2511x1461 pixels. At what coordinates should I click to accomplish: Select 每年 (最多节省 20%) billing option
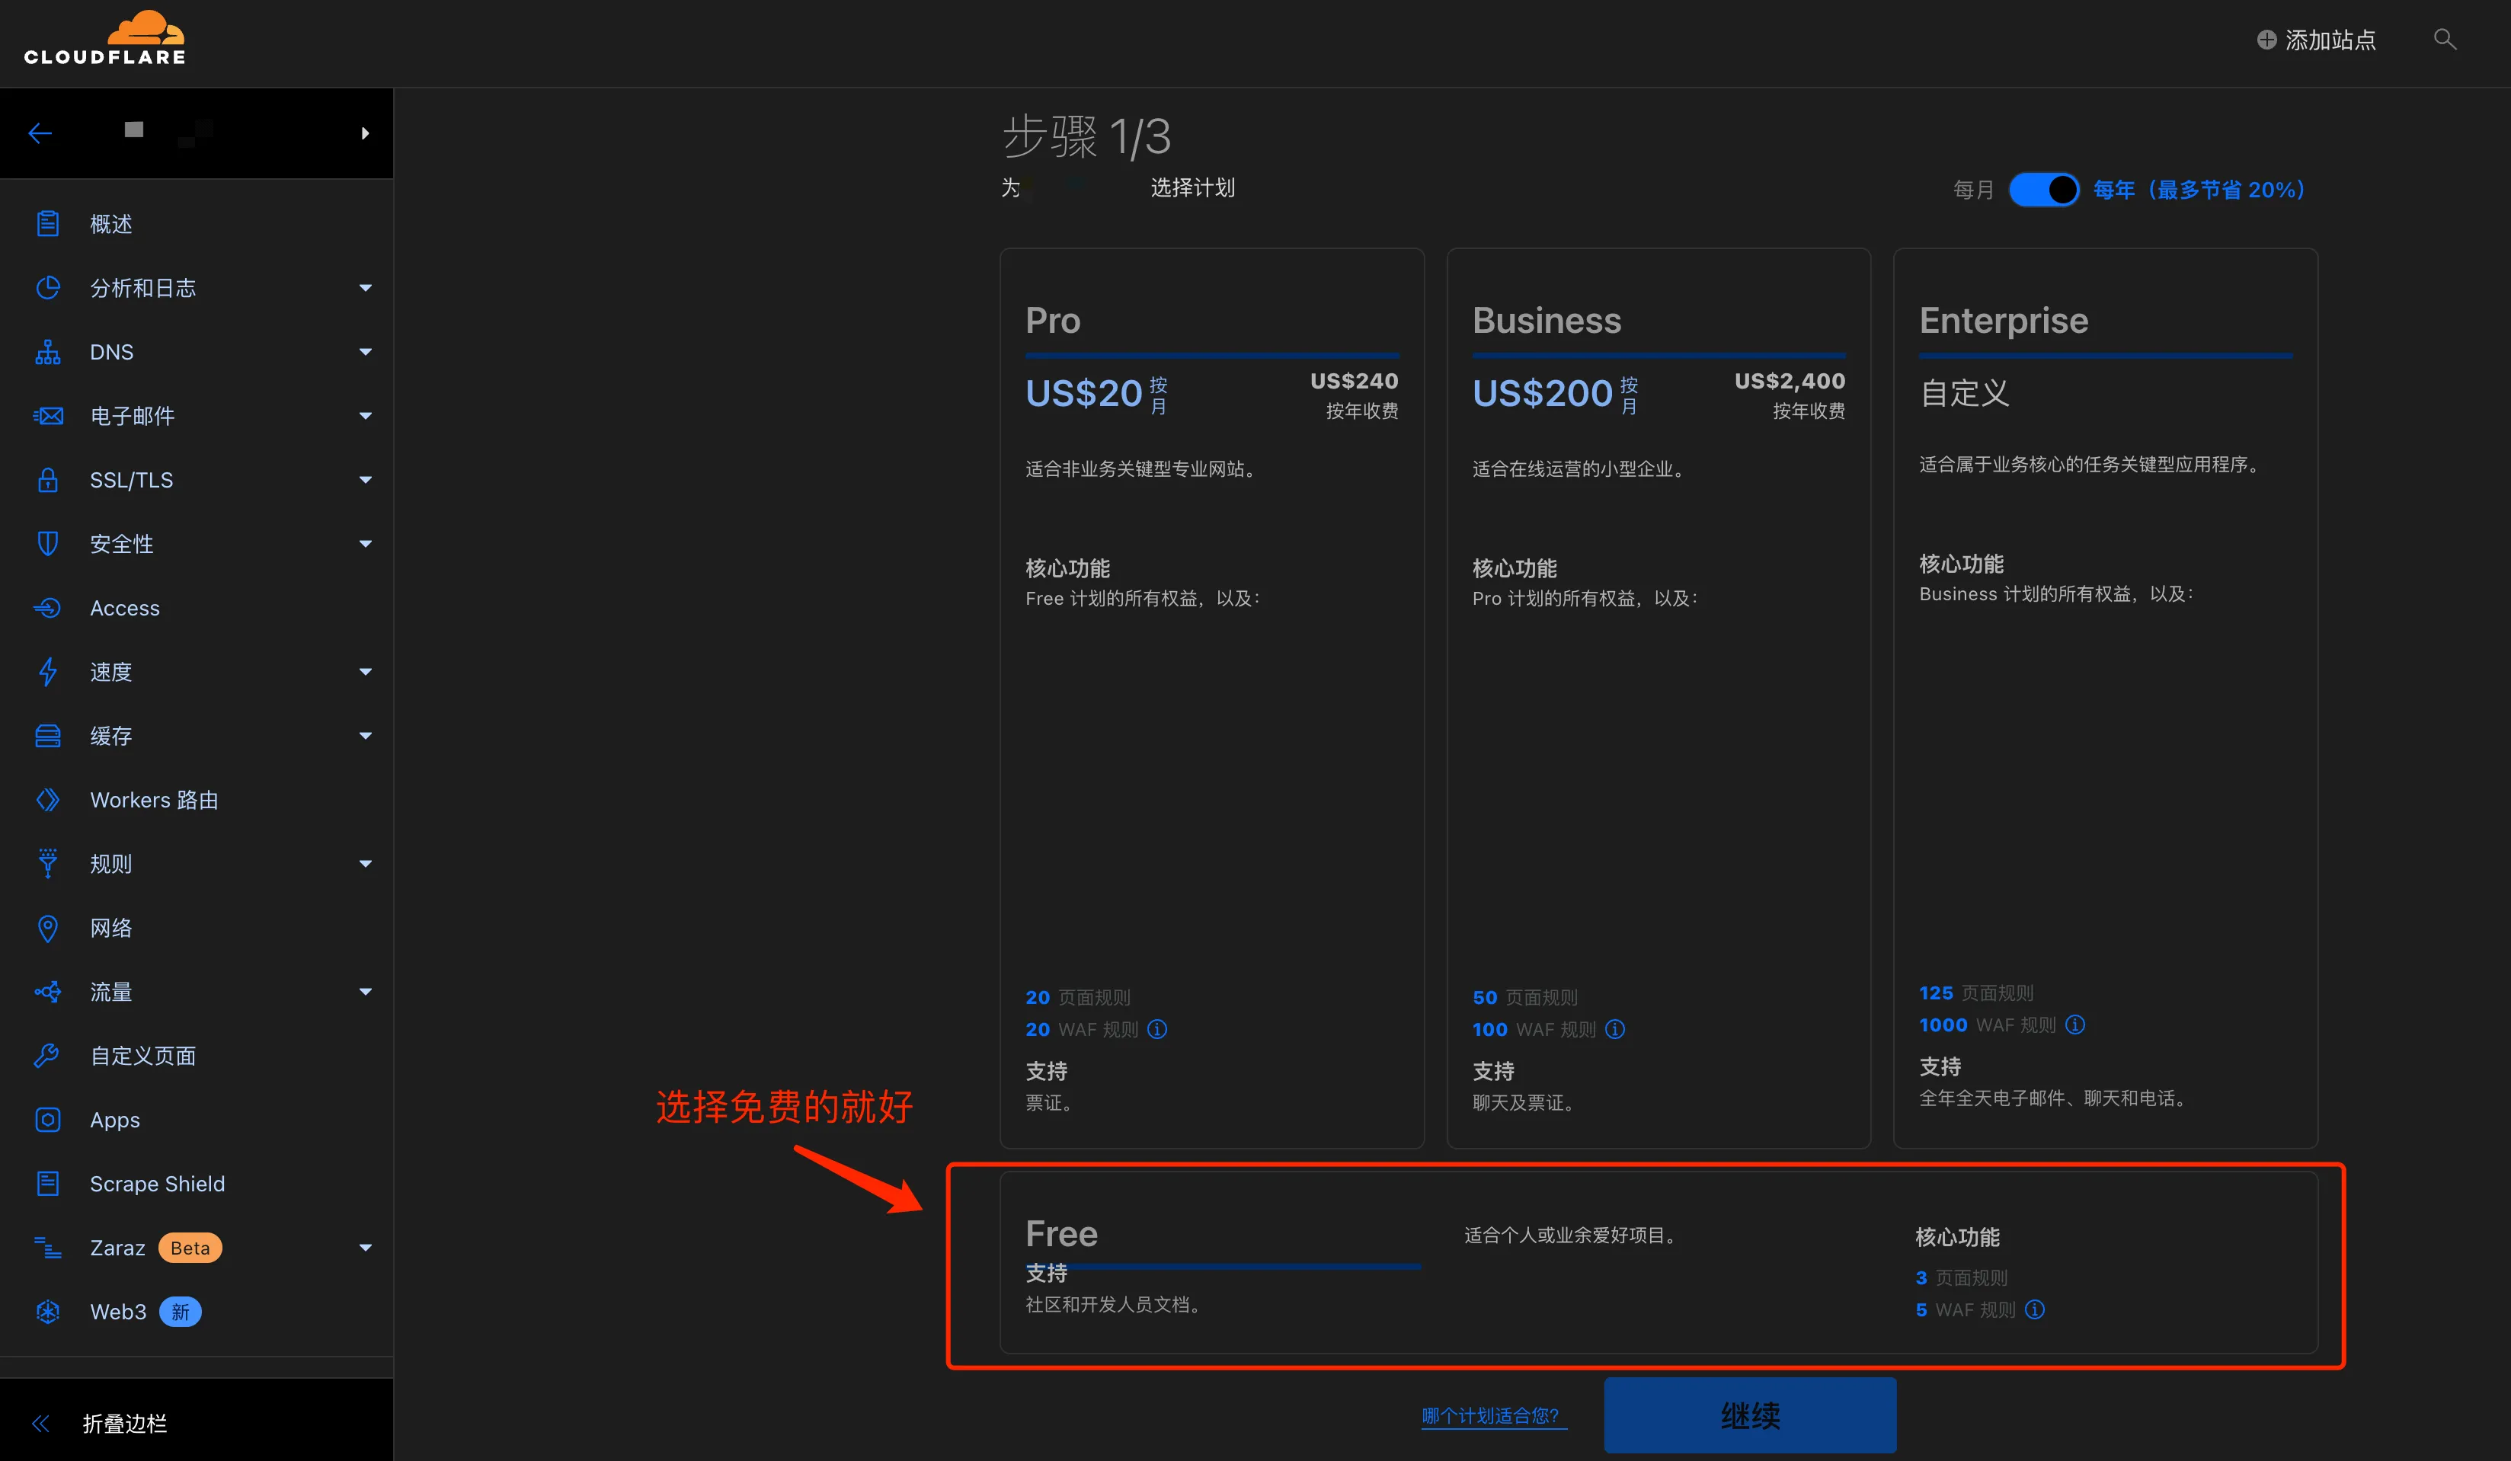2199,190
